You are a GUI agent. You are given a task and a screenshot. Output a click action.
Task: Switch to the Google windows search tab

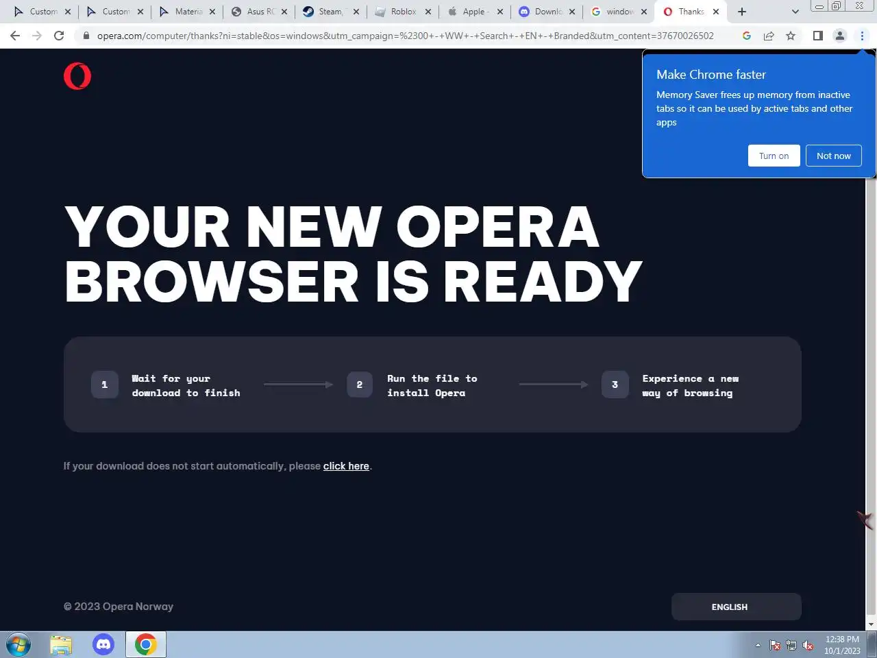[619, 12]
